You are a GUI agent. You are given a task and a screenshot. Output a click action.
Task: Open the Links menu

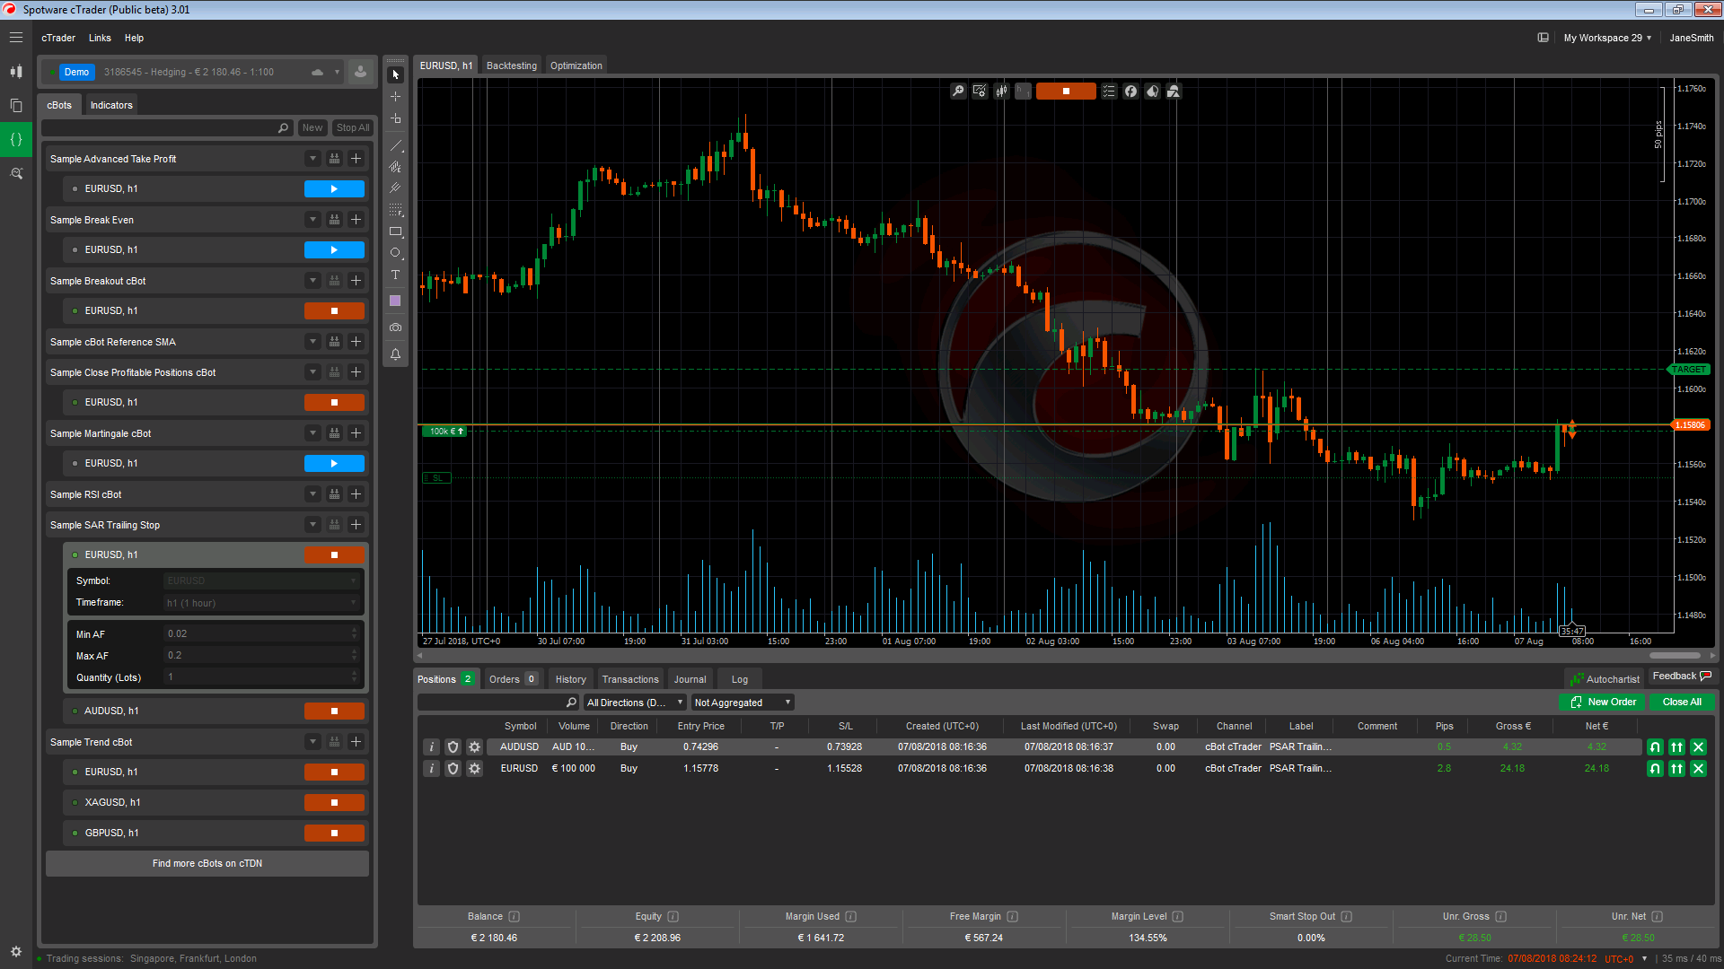pyautogui.click(x=100, y=38)
